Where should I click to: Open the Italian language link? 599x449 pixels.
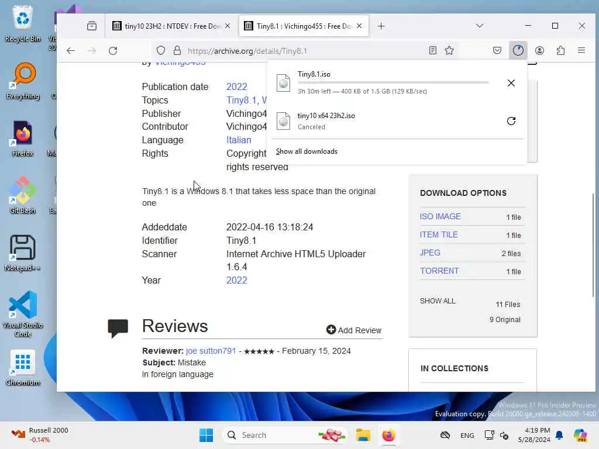pyautogui.click(x=239, y=140)
